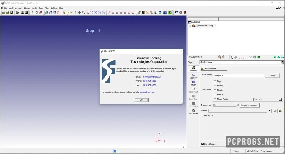The width and height of the screenshot is (285, 154).
Task: Select the Zoom window box tool
Action: pos(87,13)
